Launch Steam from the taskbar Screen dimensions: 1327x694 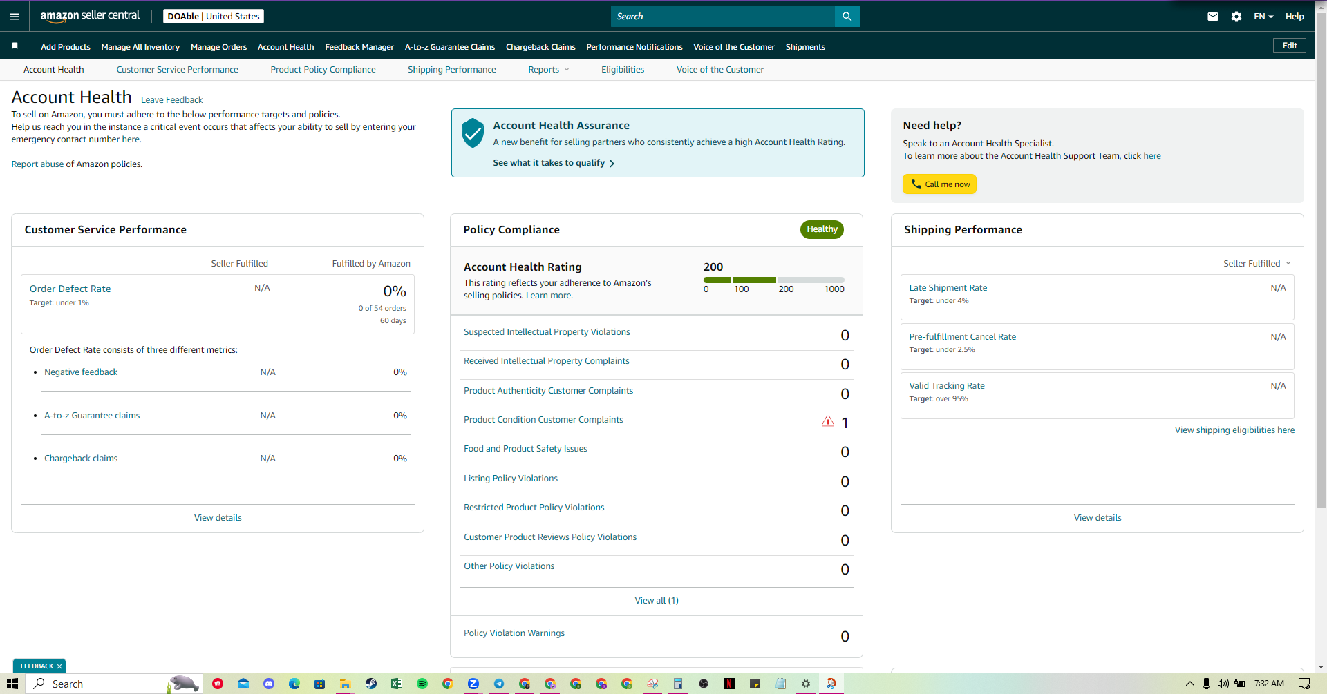(x=371, y=684)
